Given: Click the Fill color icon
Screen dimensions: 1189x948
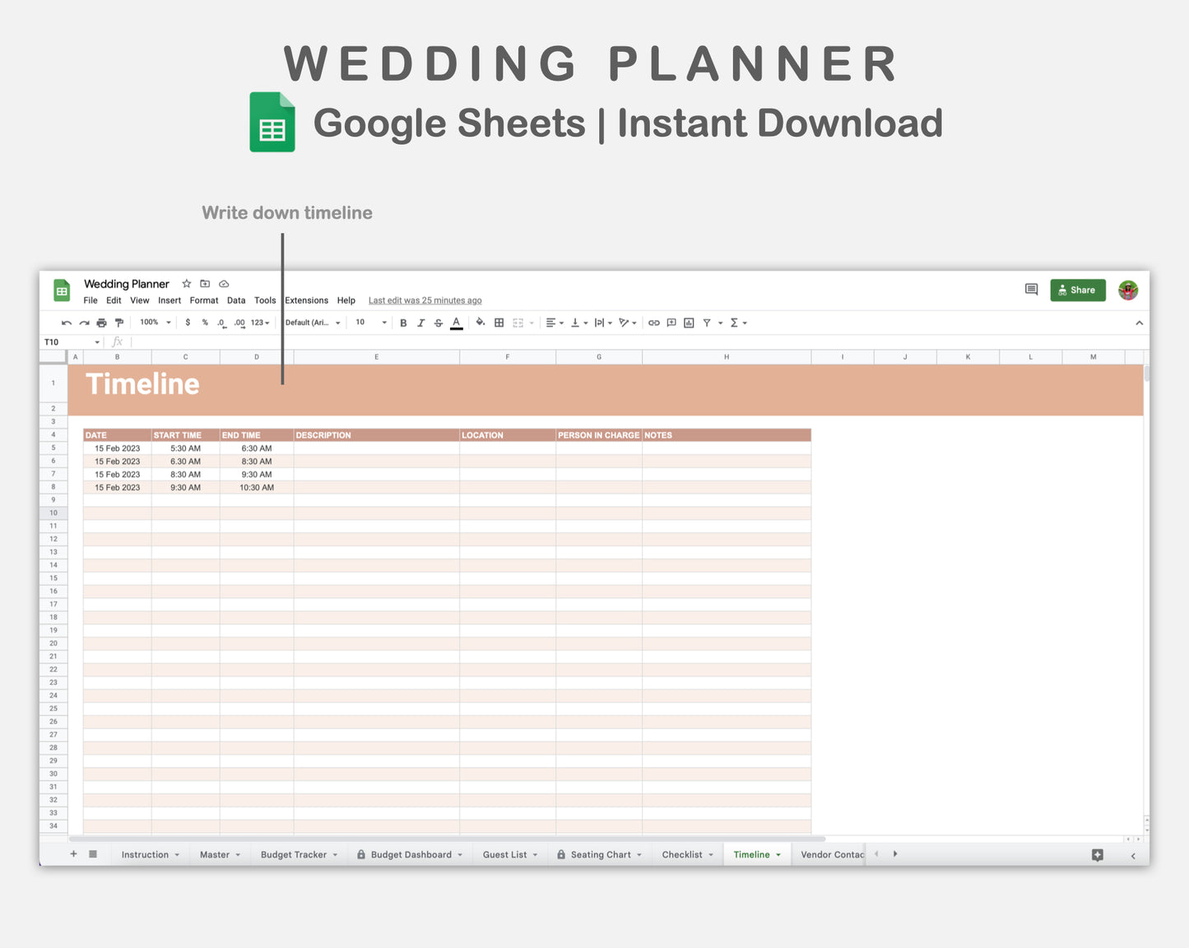Looking at the screenshot, I should [x=479, y=322].
